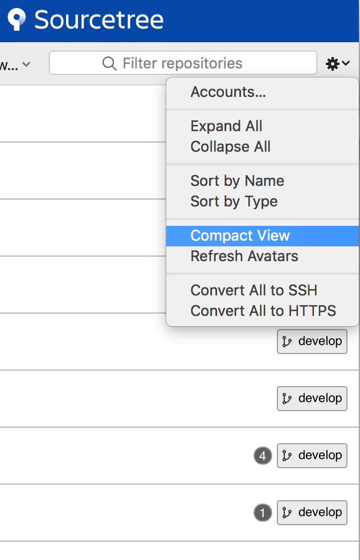This screenshot has height=560, width=360.
Task: Click the first develop branch button
Action: click(x=312, y=342)
